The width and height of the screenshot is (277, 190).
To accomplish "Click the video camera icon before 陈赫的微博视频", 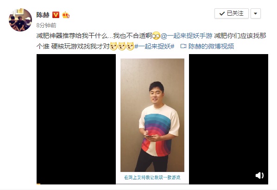I will (x=183, y=46).
